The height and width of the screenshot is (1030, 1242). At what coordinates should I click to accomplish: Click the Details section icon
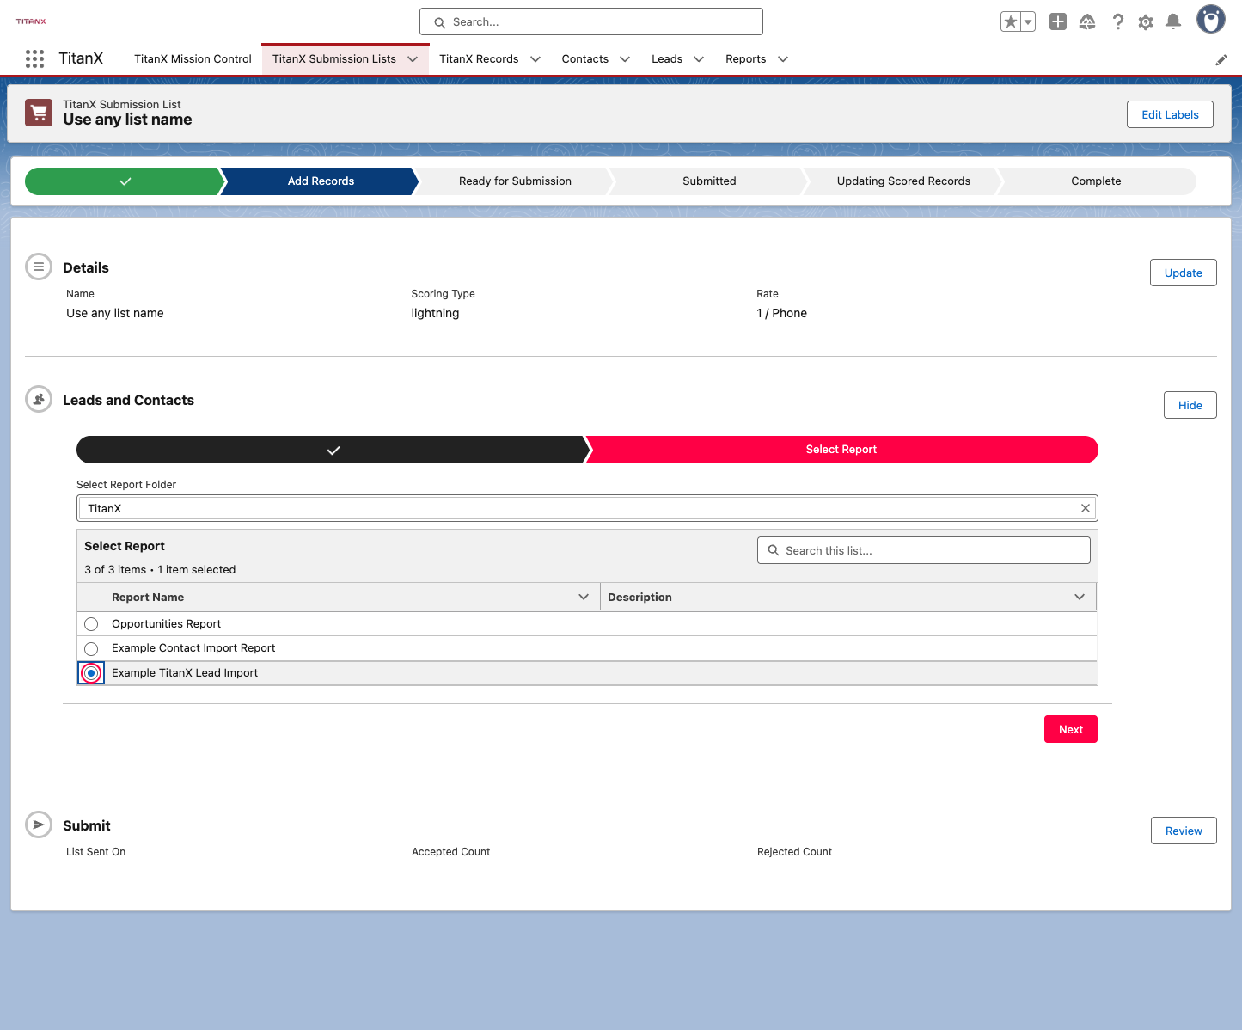[x=39, y=267]
